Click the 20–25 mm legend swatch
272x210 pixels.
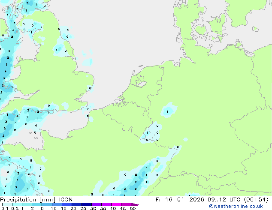pyautogui.click(x=76, y=204)
